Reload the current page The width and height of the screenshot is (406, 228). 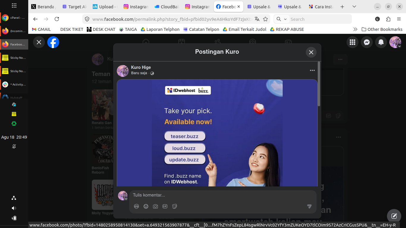click(57, 19)
